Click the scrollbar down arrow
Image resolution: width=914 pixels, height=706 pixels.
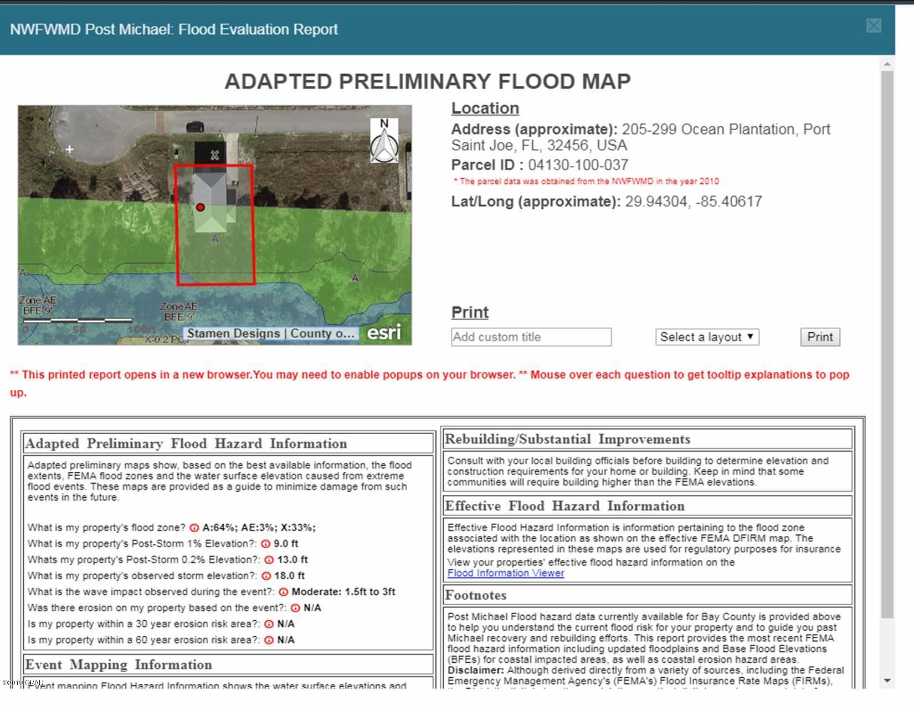click(887, 681)
